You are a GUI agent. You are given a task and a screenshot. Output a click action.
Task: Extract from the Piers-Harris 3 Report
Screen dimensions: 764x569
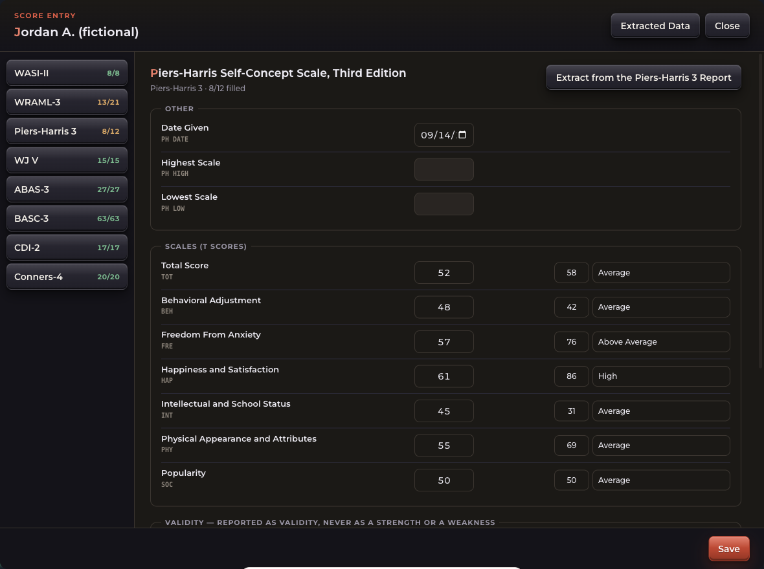point(643,78)
